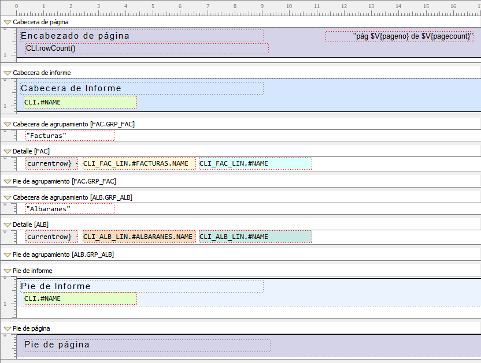
Task: Toggle the Pie de agrupamiento FAC.GRP_FAC band
Action: [7, 181]
